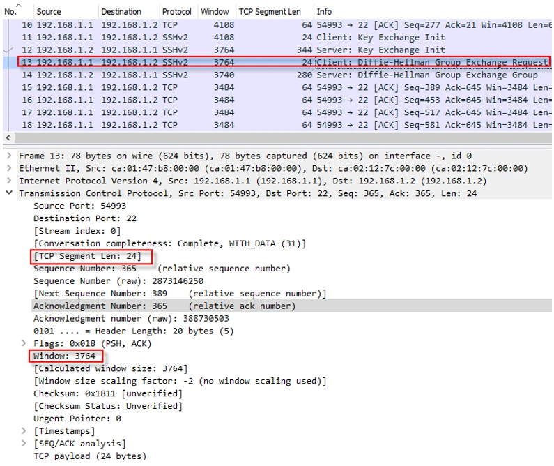
Task: Expand the [Timestamps] node
Action: coord(24,431)
